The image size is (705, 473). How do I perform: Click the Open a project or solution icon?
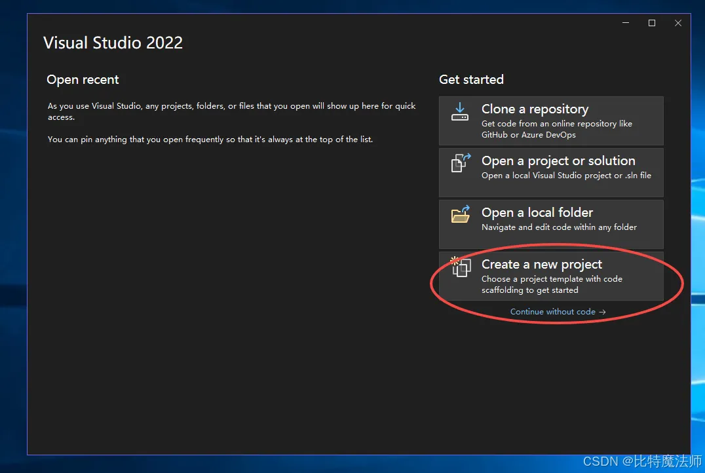[461, 162]
